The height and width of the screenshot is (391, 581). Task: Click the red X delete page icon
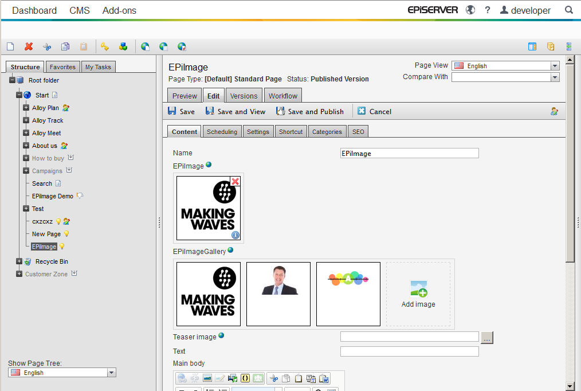29,47
